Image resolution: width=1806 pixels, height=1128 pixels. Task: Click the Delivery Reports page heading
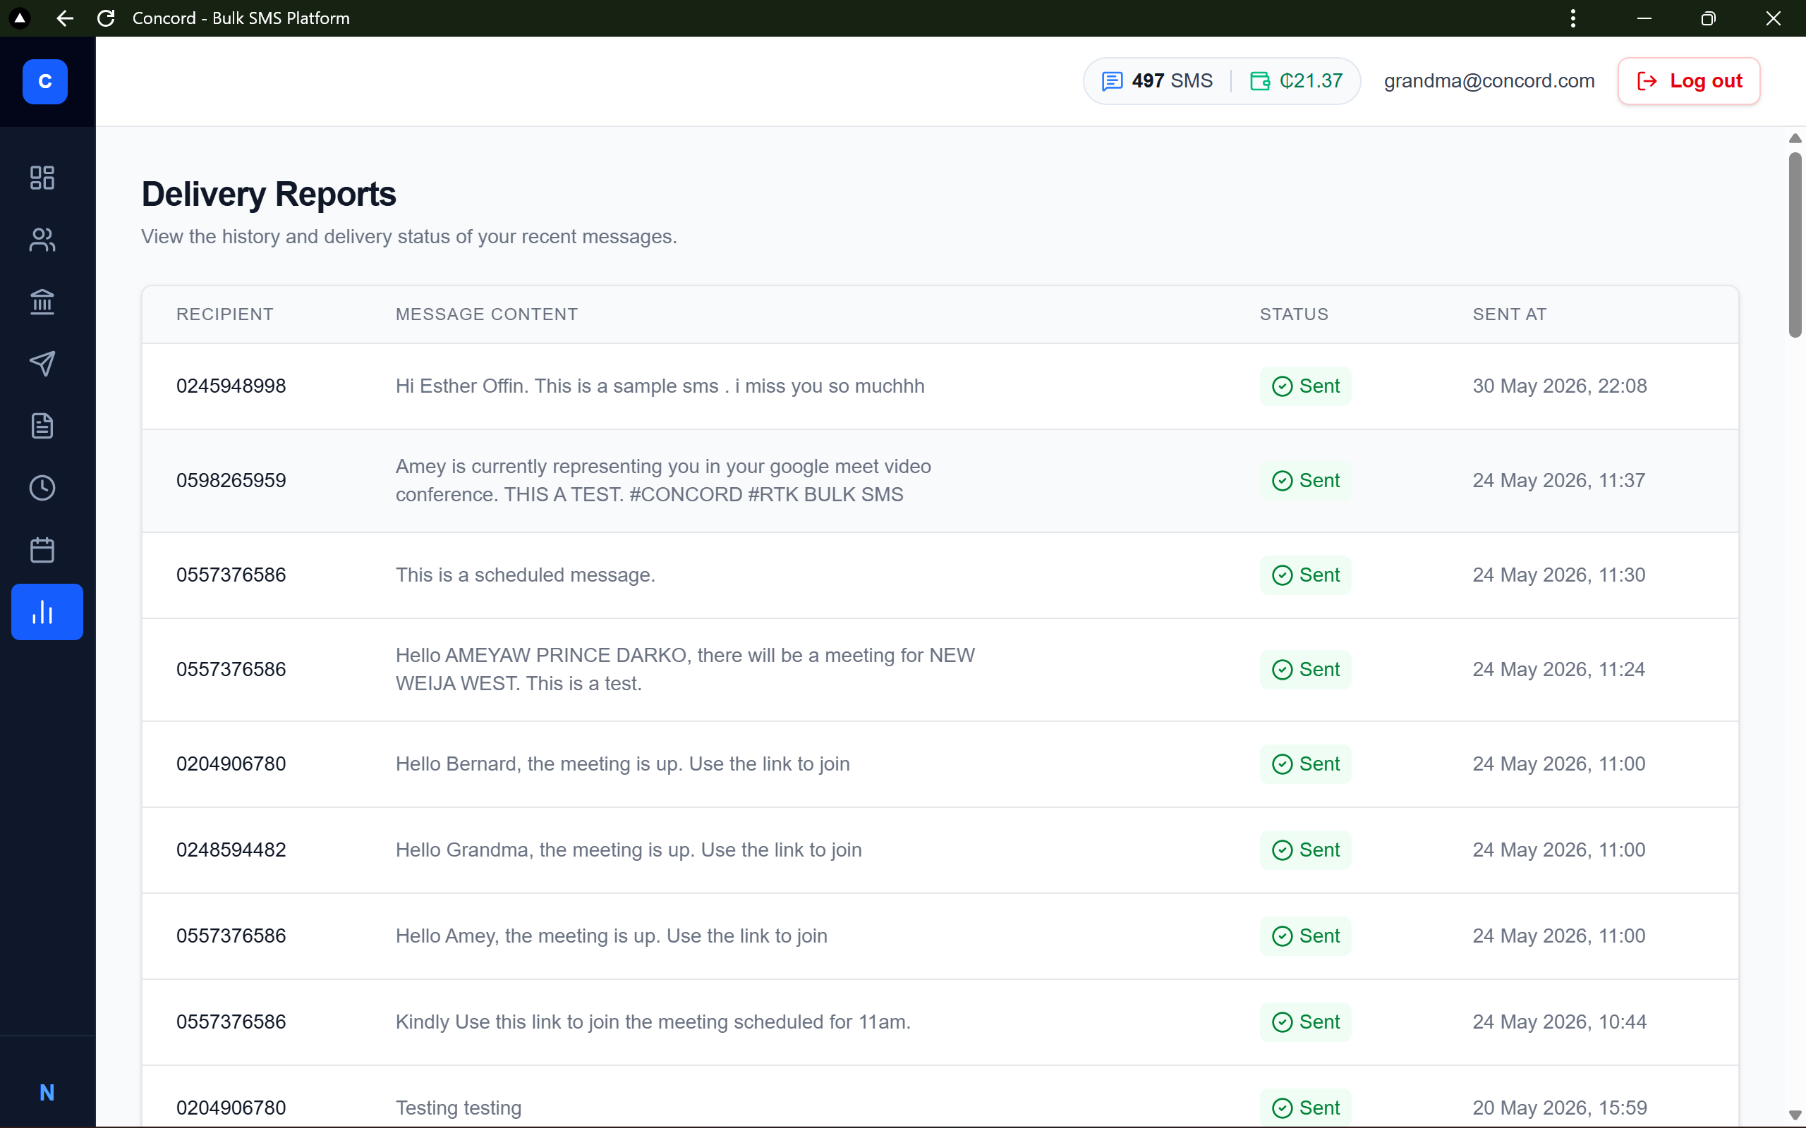(269, 194)
